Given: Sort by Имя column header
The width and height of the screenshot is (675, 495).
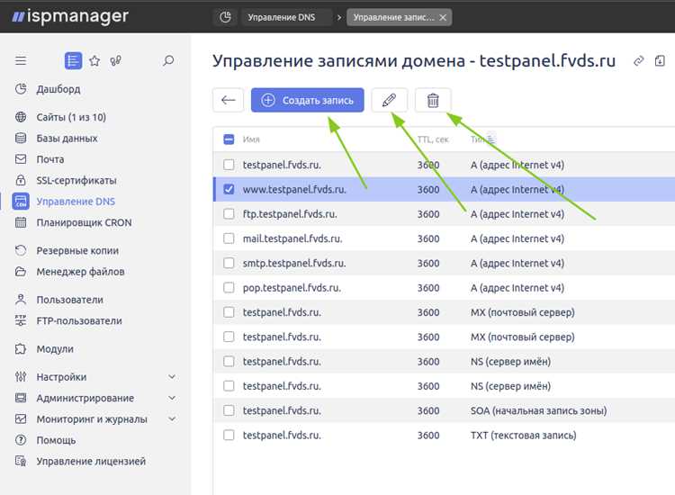Looking at the screenshot, I should (x=251, y=139).
